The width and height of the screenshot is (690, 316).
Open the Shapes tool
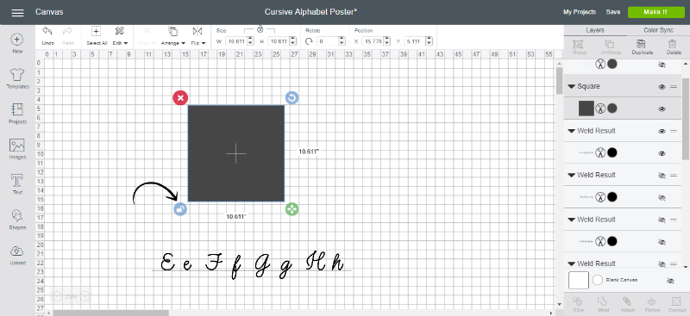[17, 220]
